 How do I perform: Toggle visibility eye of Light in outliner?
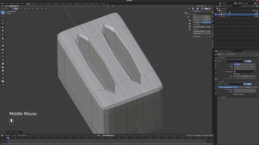(255, 17)
